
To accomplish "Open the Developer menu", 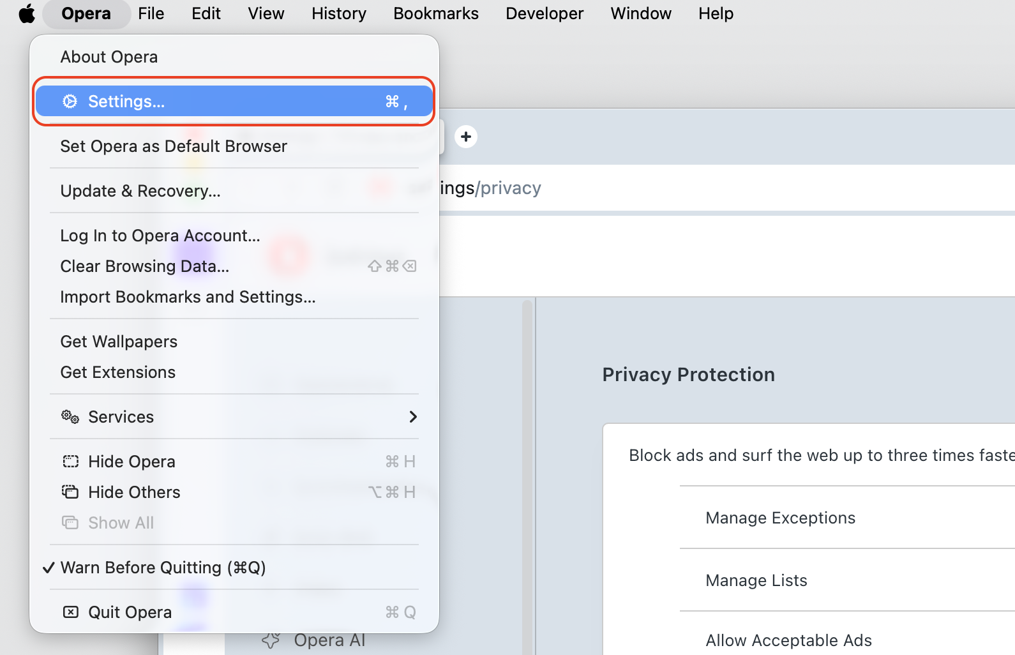I will pos(545,13).
